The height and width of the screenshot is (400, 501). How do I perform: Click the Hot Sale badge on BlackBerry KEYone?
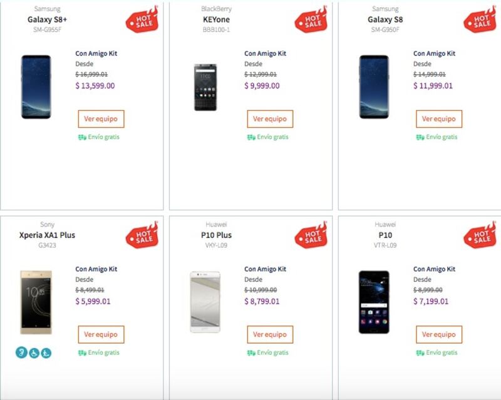tap(312, 21)
